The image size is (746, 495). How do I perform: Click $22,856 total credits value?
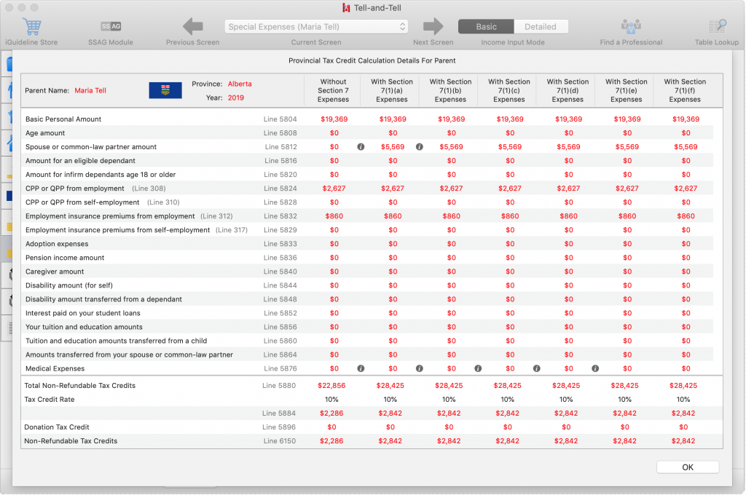click(331, 386)
